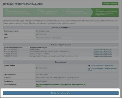Image resolution: width=122 pixels, height=98 pixels.
Task: Click Пользователь идентифицирован центром регистрации status
Action: click(49, 52)
